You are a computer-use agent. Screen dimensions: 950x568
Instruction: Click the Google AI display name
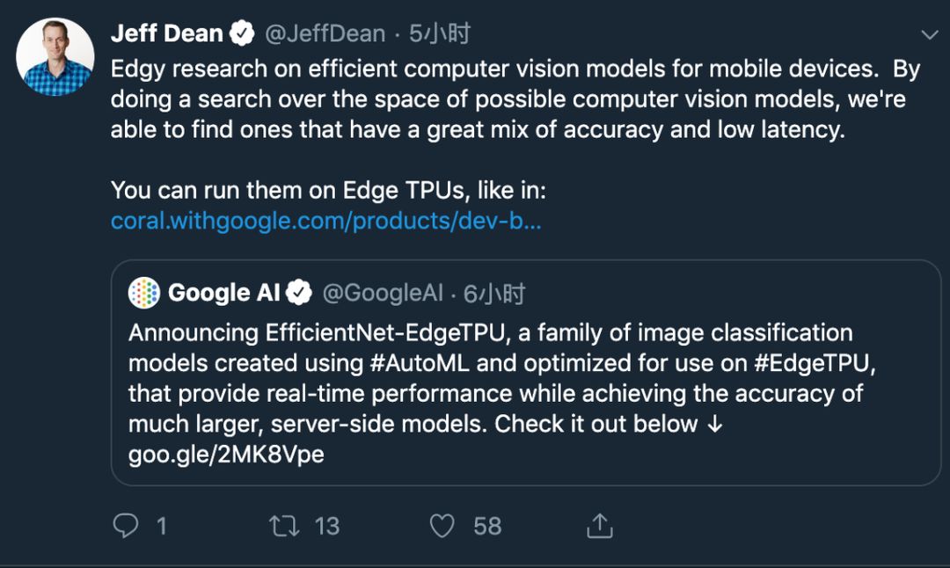coord(223,293)
